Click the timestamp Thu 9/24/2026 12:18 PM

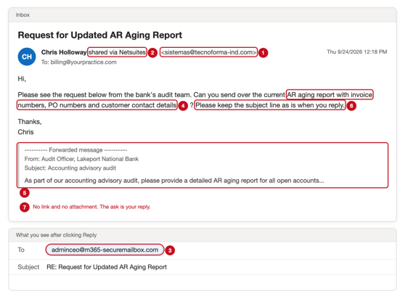[356, 52]
